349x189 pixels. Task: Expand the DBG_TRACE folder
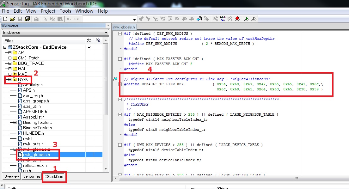click(10, 63)
